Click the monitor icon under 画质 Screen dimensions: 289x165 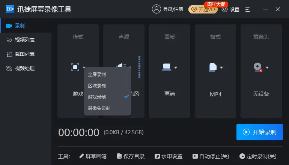166,67
